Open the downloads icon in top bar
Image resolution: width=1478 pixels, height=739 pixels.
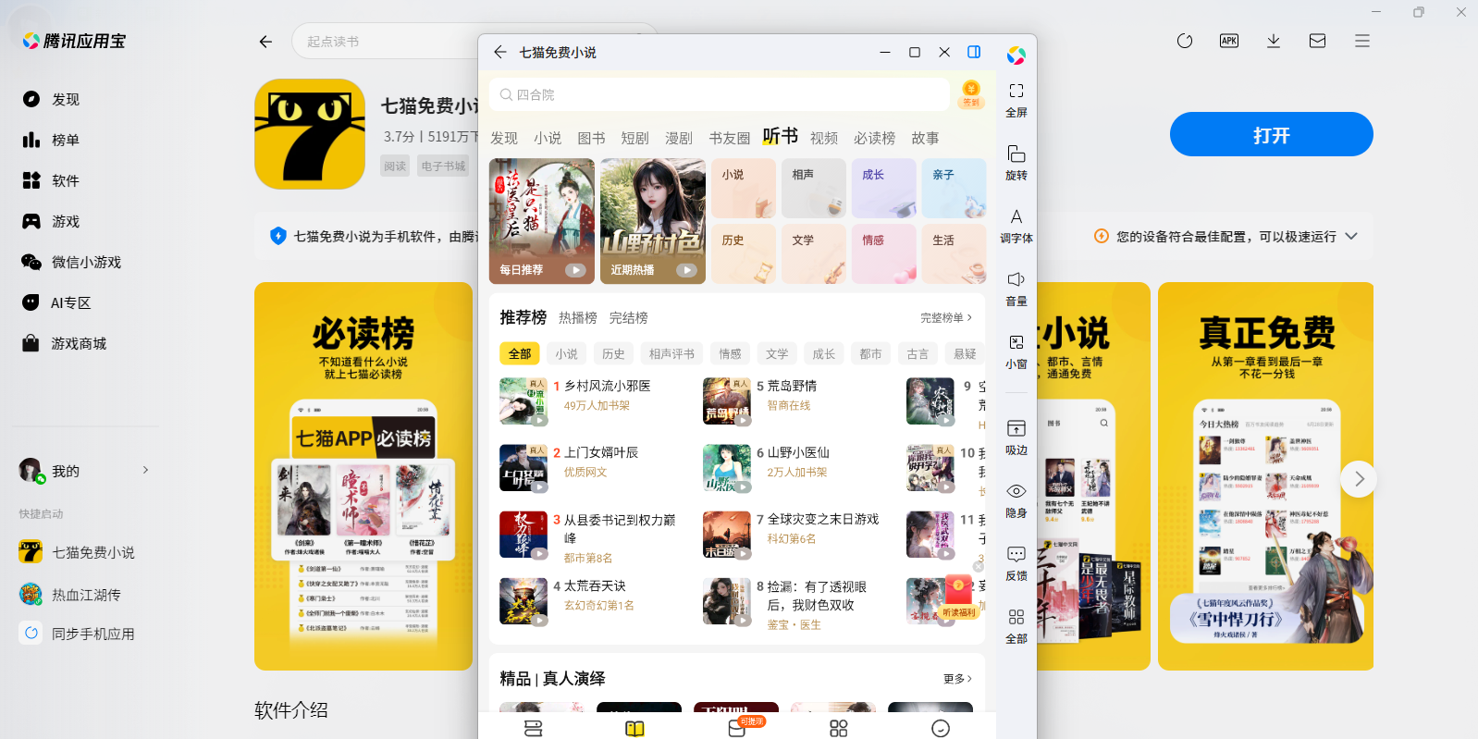coord(1273,41)
